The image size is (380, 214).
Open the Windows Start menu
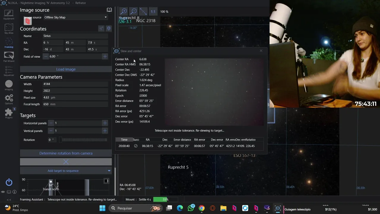[102, 208]
